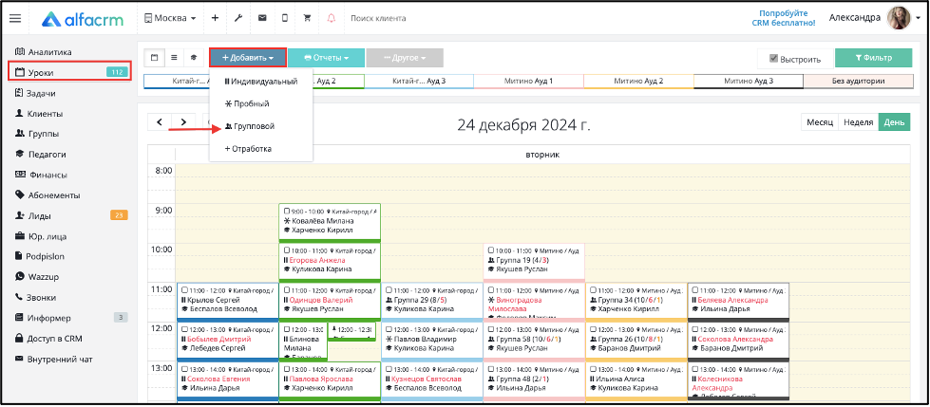Screen dimensions: 930x407
Task: Expand the Москва branch dropdown
Action: pos(170,18)
